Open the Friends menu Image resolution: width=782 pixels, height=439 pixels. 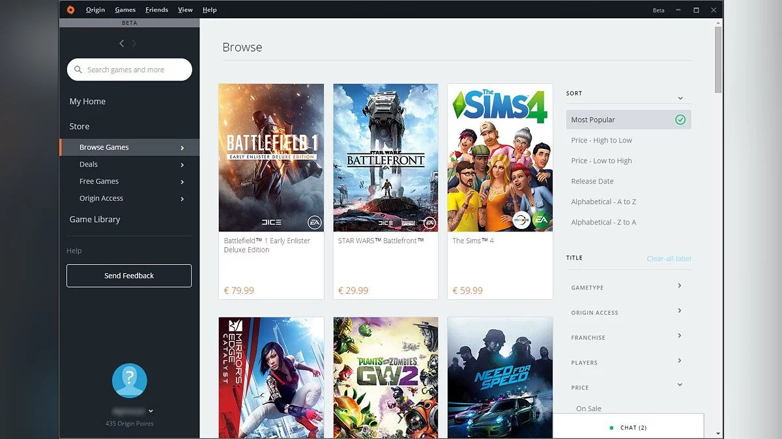(156, 10)
